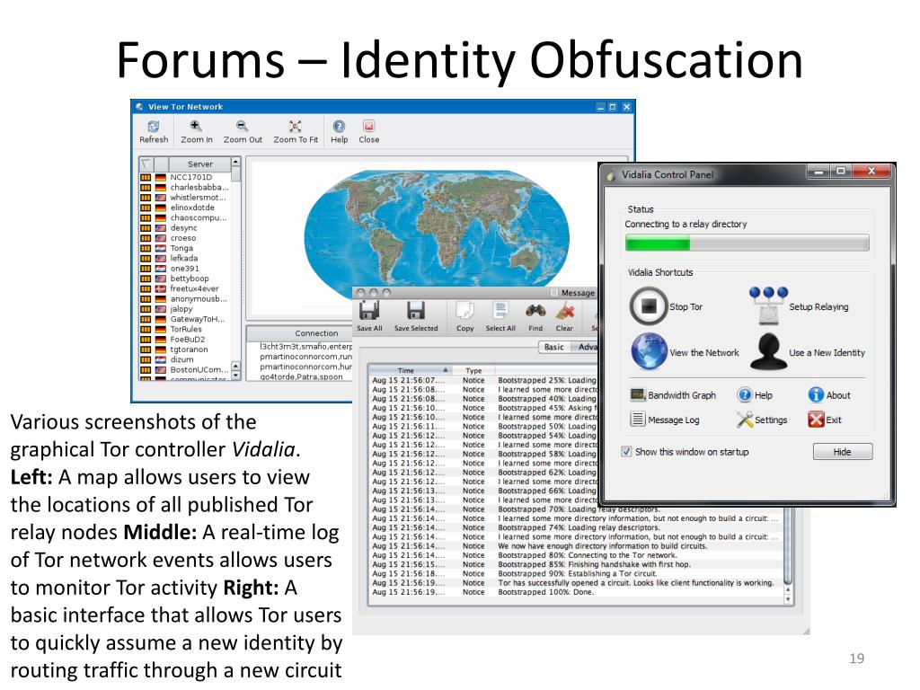
Task: Click the Hide button
Action: click(x=842, y=452)
